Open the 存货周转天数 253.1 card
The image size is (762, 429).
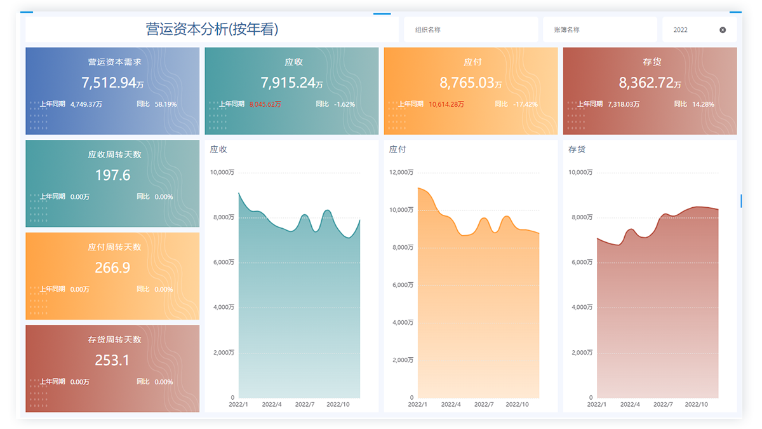point(112,369)
